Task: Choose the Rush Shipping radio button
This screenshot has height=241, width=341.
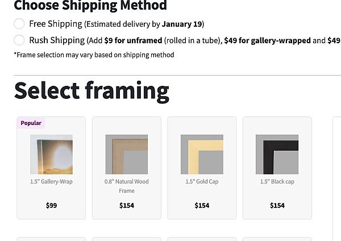Action: pyautogui.click(x=19, y=40)
